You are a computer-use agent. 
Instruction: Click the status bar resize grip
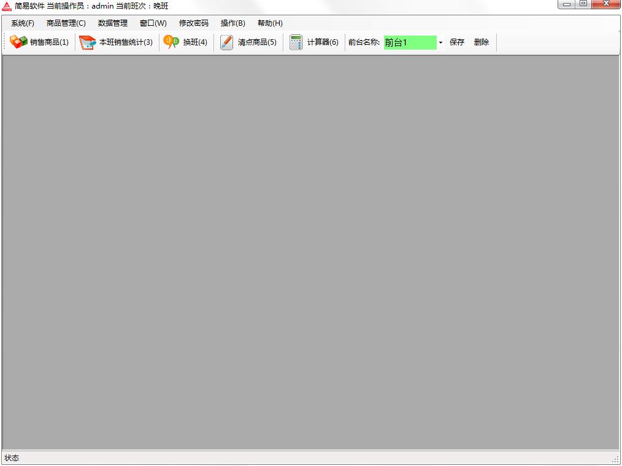coord(616,460)
